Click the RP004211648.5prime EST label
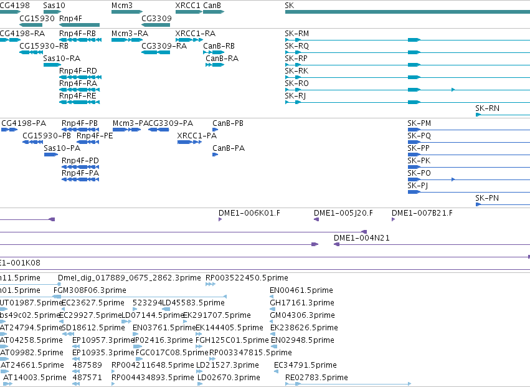The height and width of the screenshot is (387, 530). pyautogui.click(x=153, y=365)
